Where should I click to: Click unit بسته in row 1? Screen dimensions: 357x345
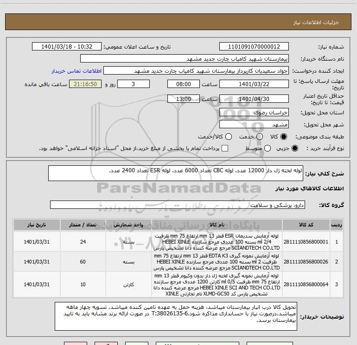coord(128,242)
